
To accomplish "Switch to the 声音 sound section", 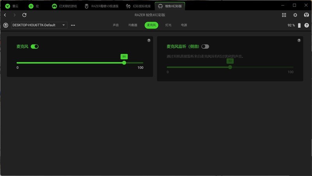I will pos(115,25).
